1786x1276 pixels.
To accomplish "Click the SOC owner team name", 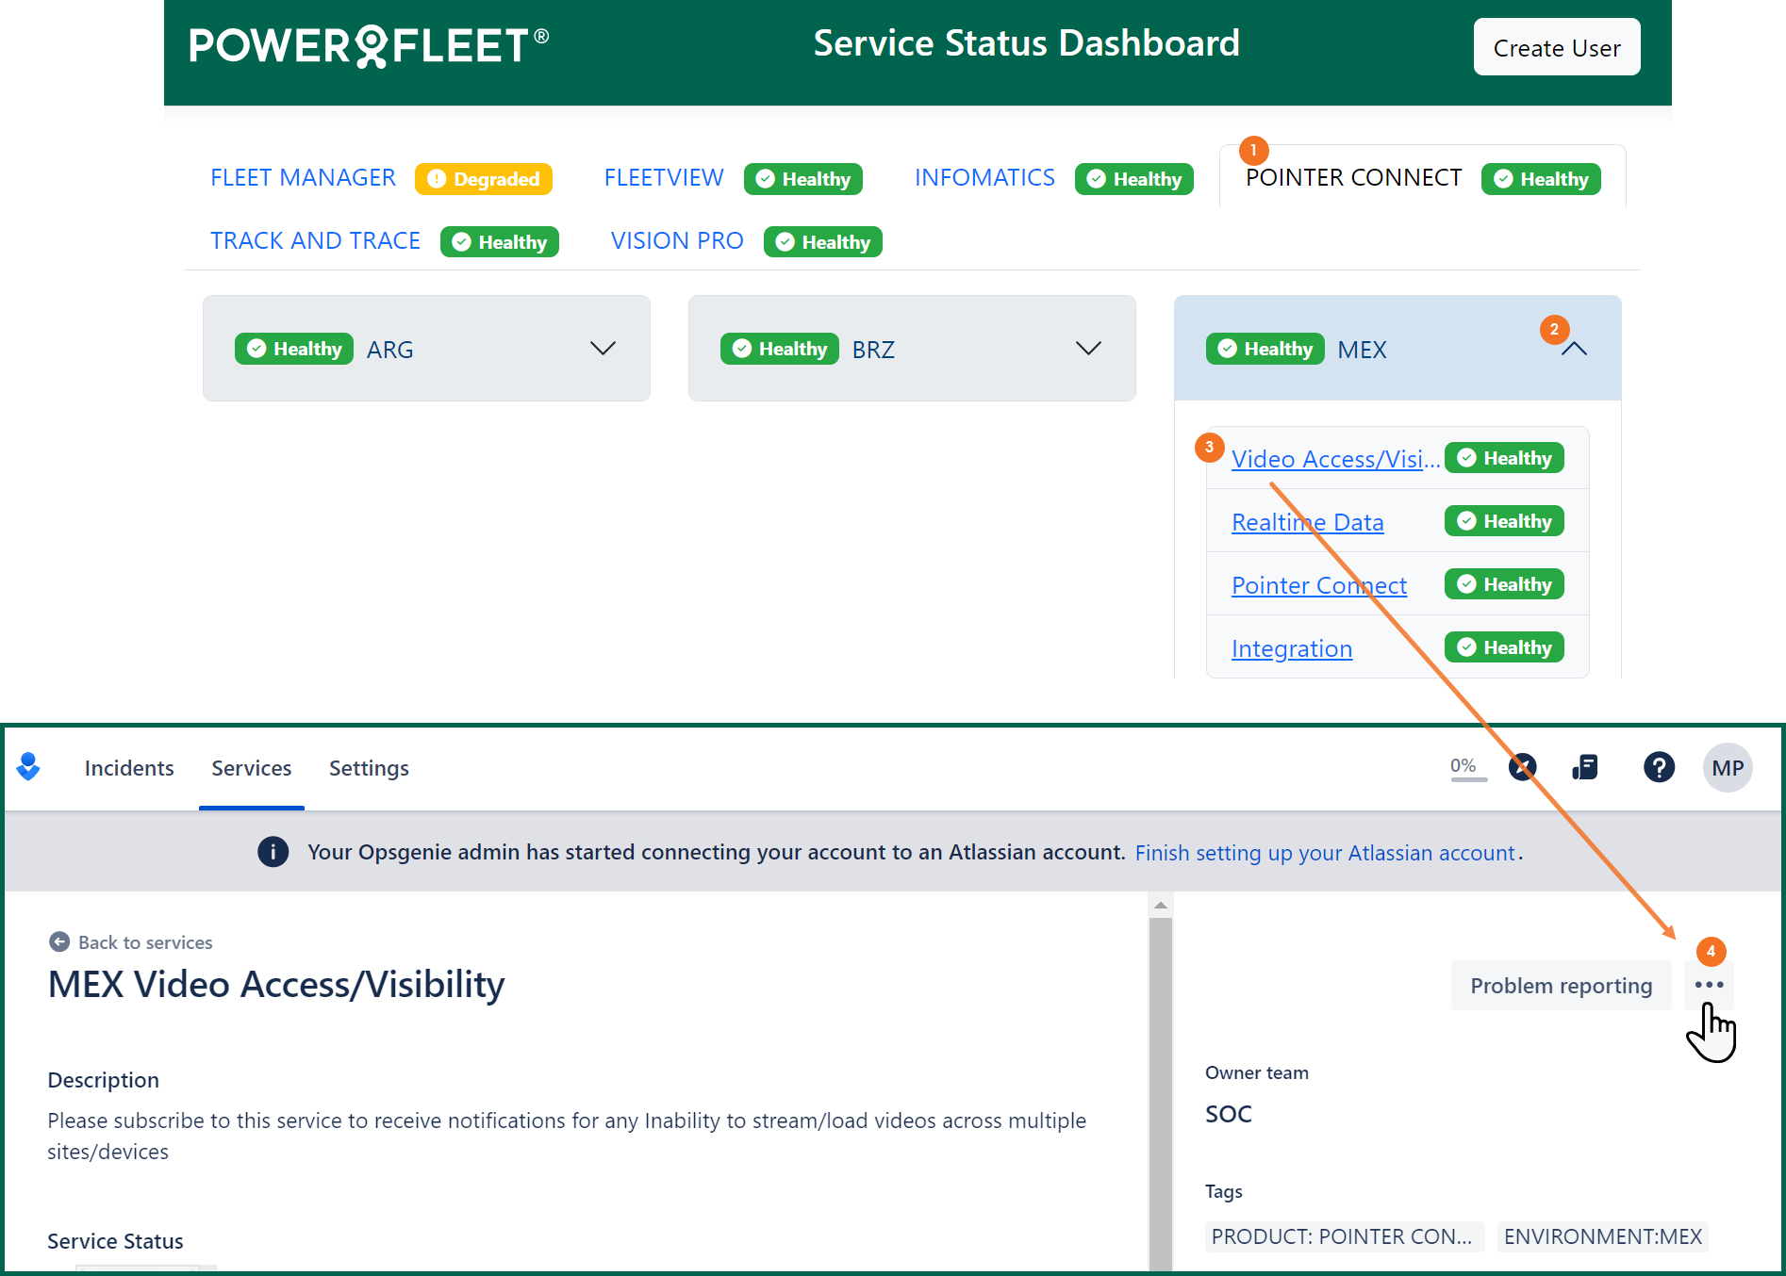I will (1229, 1114).
